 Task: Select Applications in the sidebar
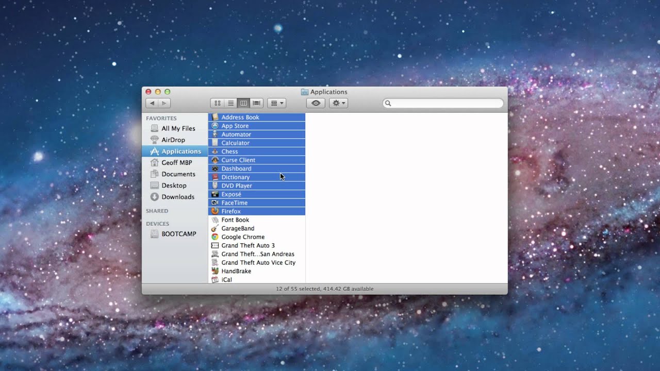(x=175, y=151)
